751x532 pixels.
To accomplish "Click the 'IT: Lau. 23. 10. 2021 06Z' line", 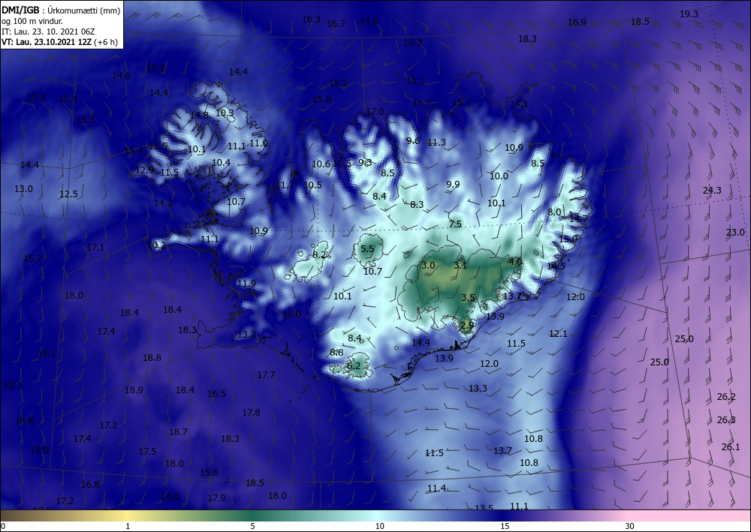I will [x=48, y=32].
